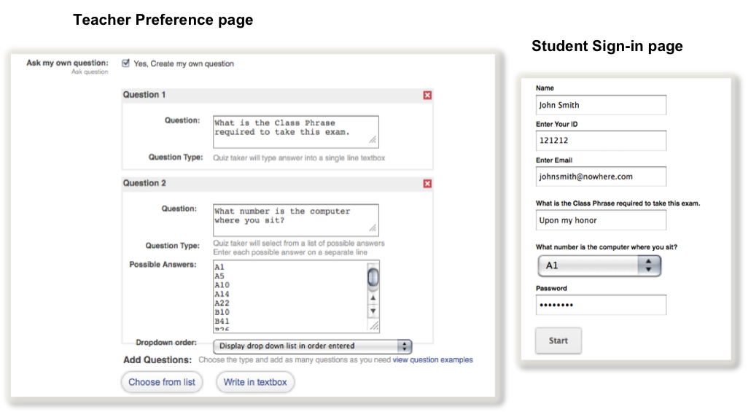Expand computer number dropdown showing A1
The image size is (751, 412).
(599, 266)
